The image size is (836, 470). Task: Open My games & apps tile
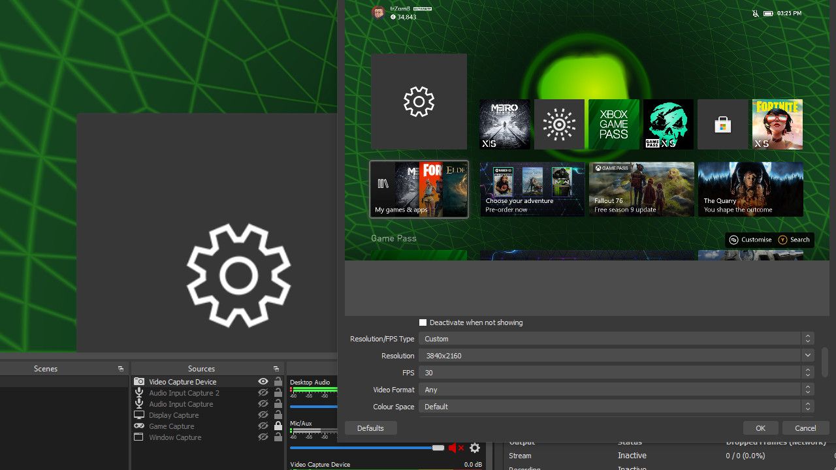tap(419, 189)
